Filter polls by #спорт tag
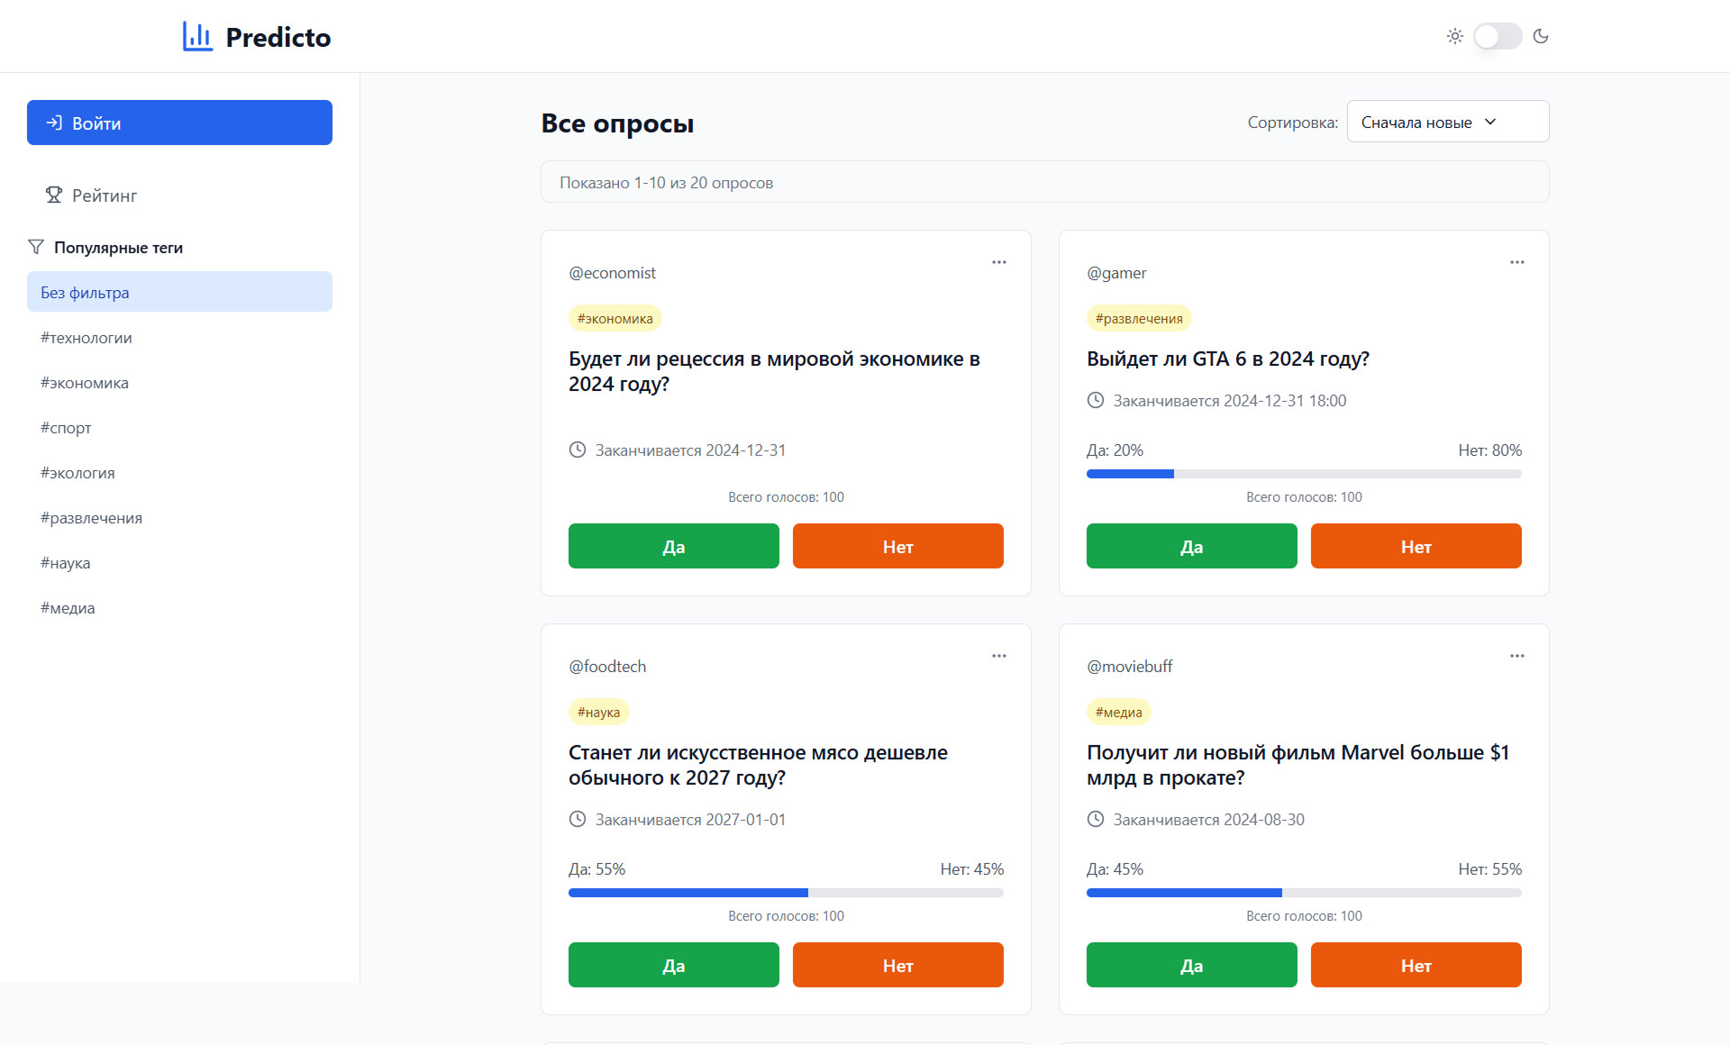The image size is (1730, 1045). pos(66,428)
